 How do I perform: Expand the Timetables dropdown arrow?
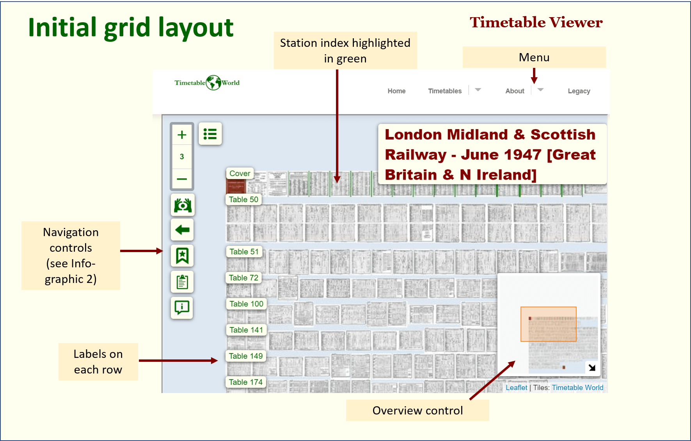478,90
